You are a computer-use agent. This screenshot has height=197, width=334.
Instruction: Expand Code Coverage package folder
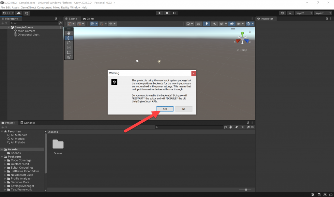[x=5, y=160]
